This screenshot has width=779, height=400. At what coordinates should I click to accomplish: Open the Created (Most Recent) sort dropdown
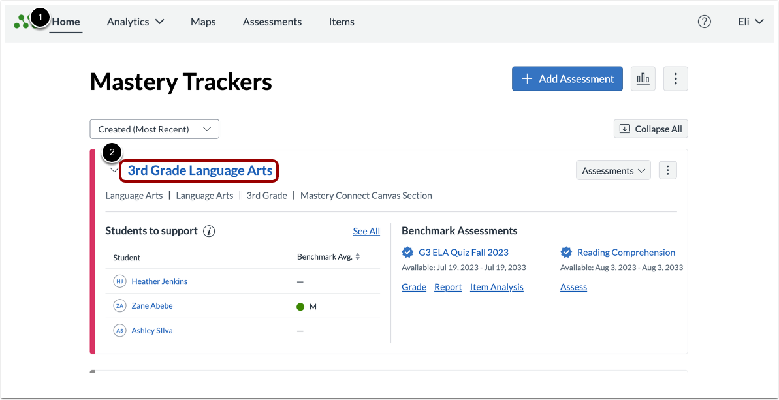(x=154, y=129)
